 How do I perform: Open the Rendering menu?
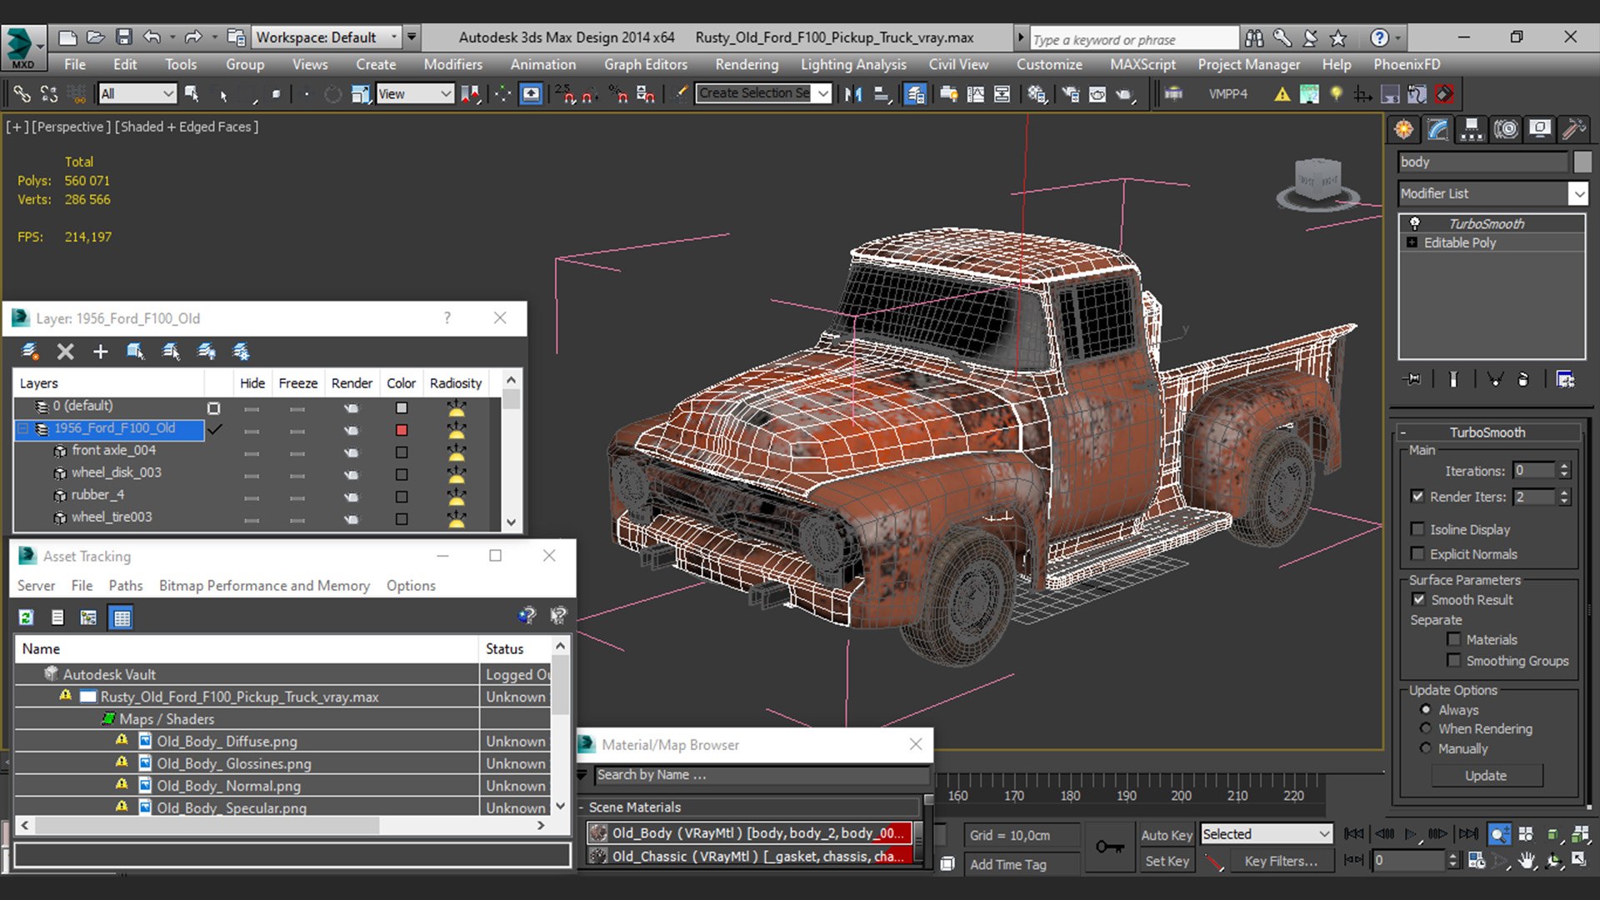[747, 64]
